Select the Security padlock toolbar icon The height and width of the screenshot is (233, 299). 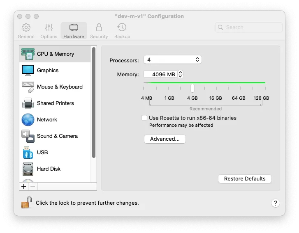[x=99, y=27]
